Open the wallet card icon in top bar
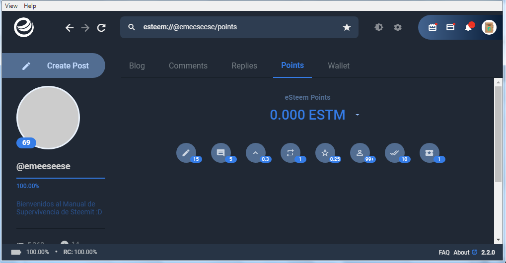Viewport: 506px width, 263px height. [x=450, y=27]
